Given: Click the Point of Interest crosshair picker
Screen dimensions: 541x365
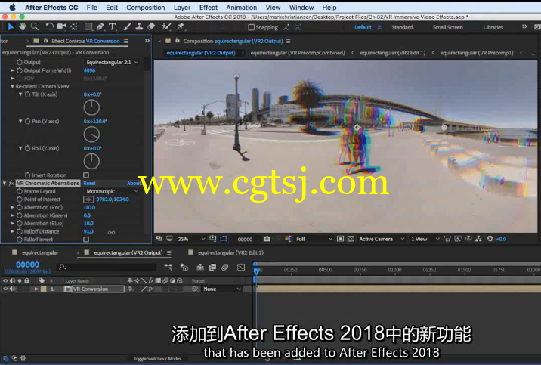Looking at the screenshot, I should click(x=88, y=200).
